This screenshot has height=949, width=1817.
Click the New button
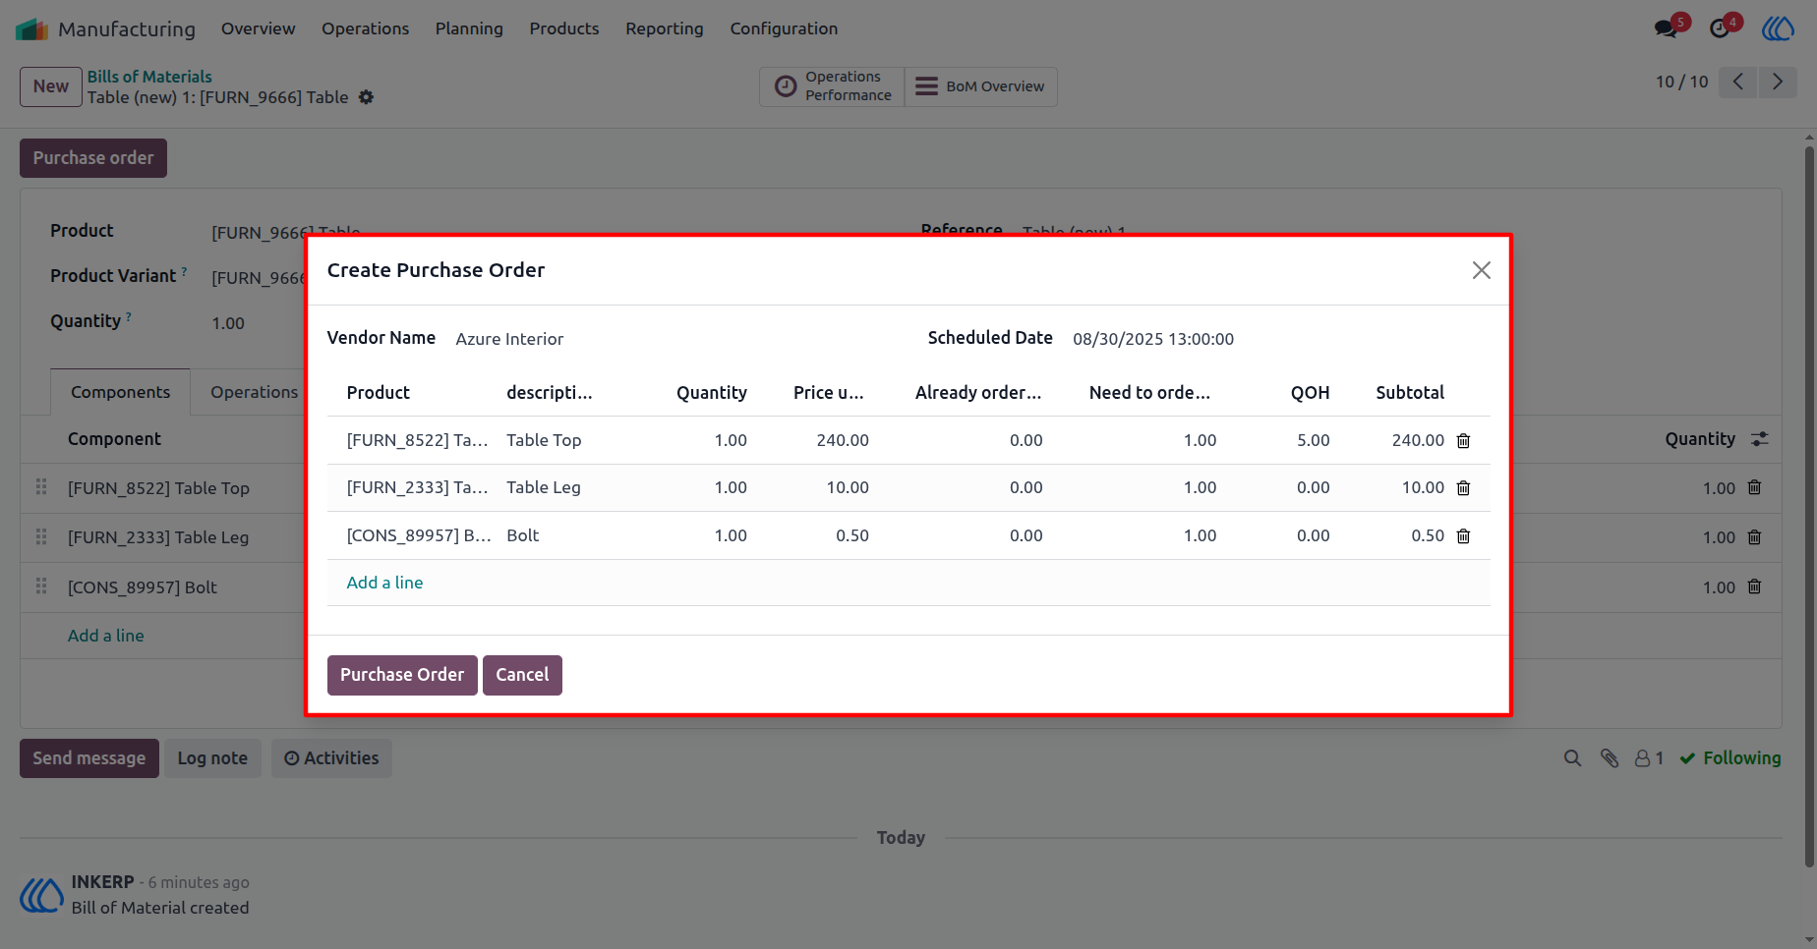coord(51,86)
